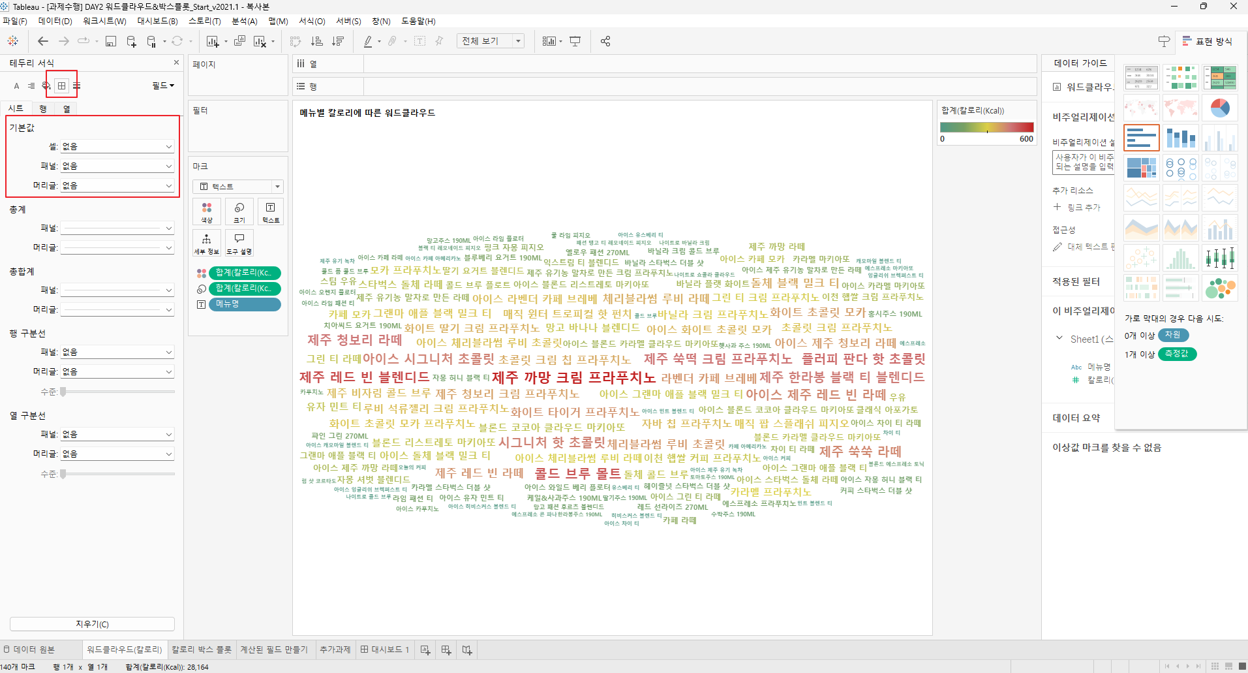
Task: Add a new data source icon
Action: pyautogui.click(x=131, y=41)
